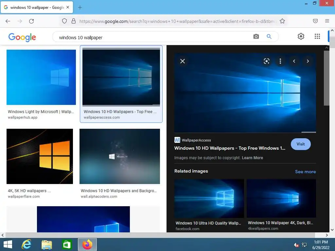Open the Windows Start menu

[x=8, y=244]
